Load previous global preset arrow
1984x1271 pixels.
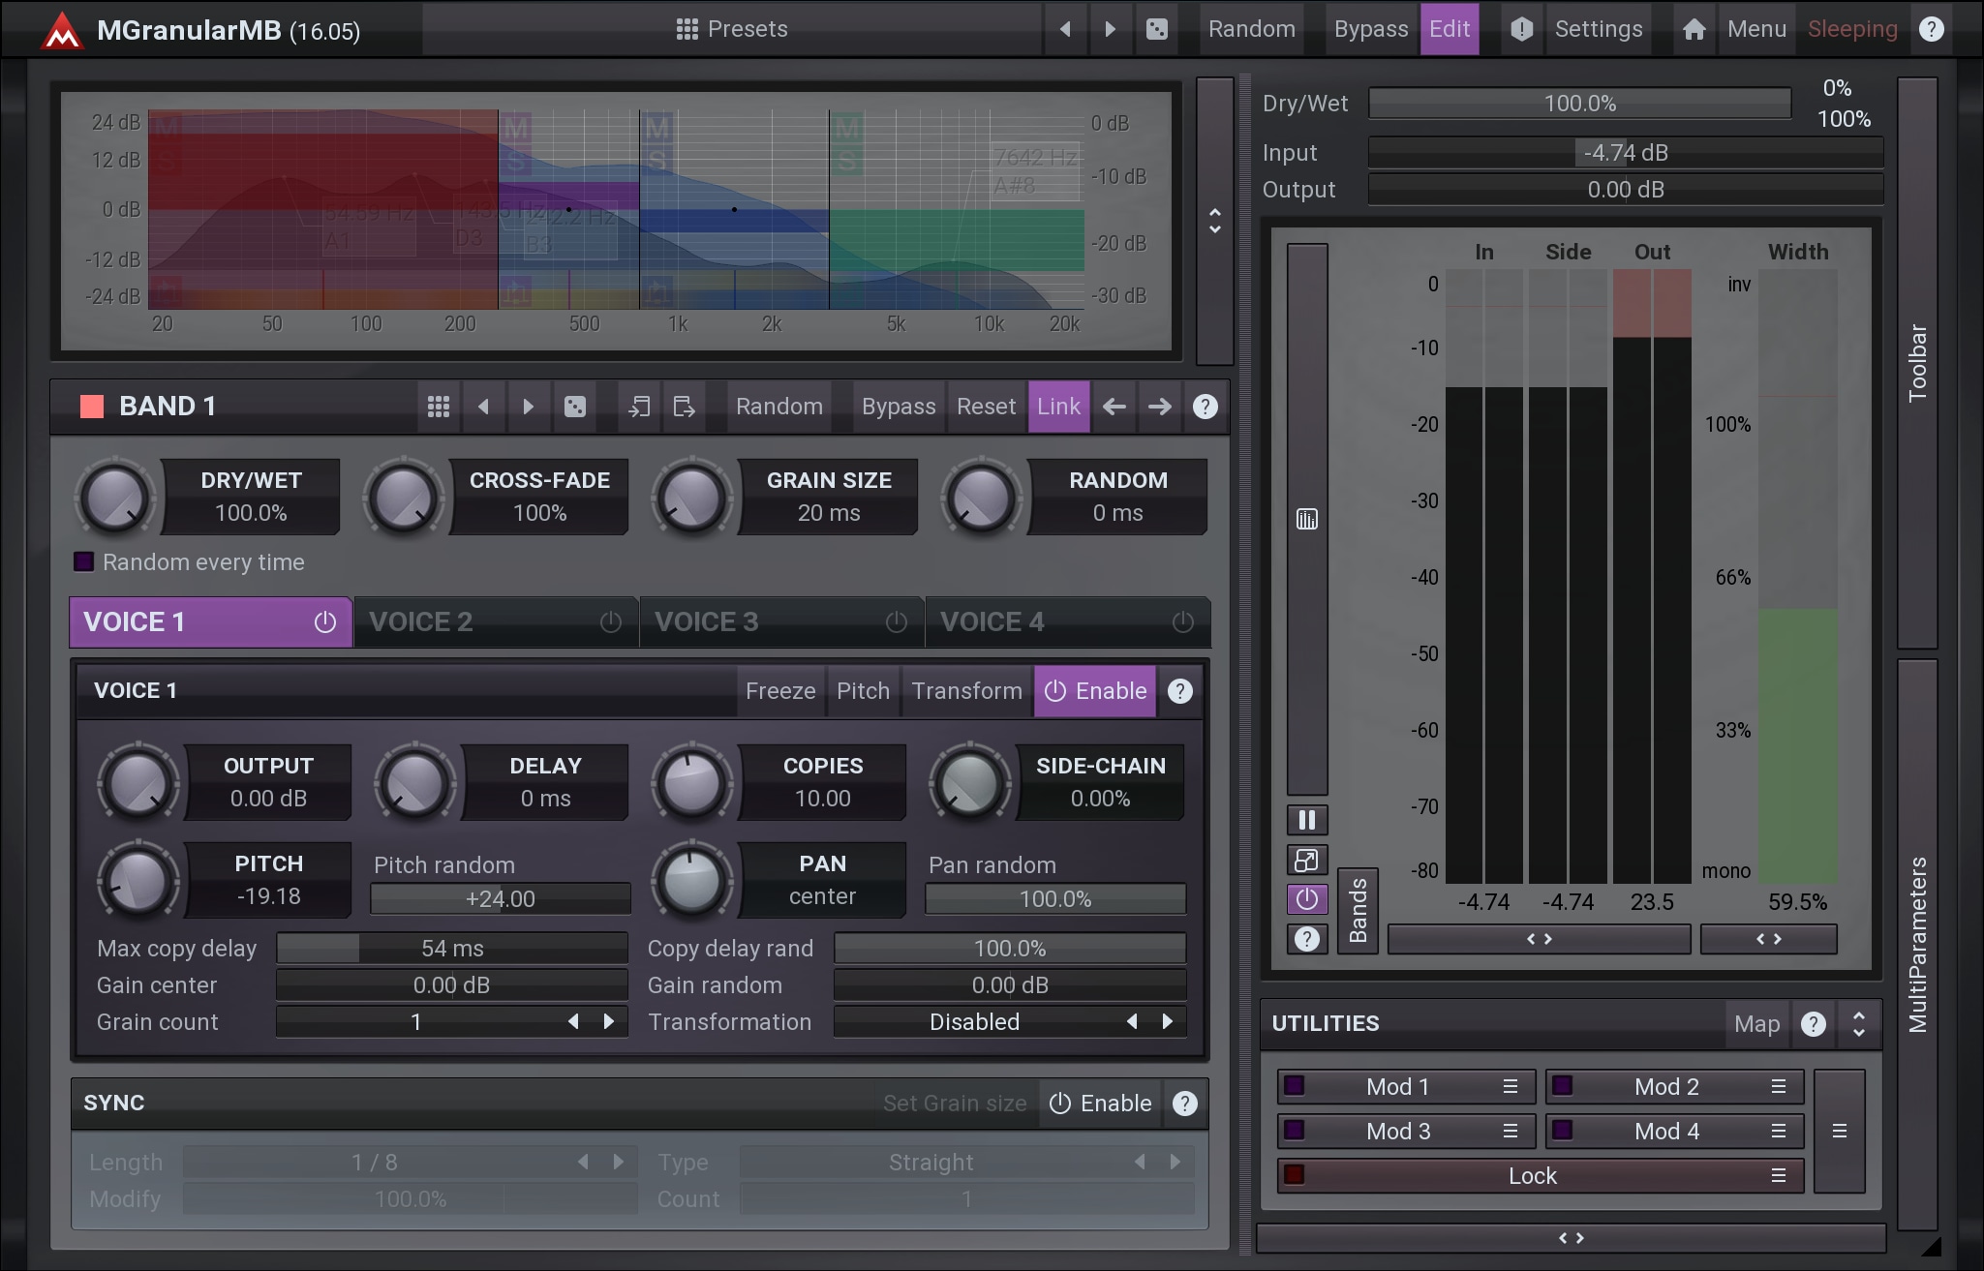tap(1065, 29)
